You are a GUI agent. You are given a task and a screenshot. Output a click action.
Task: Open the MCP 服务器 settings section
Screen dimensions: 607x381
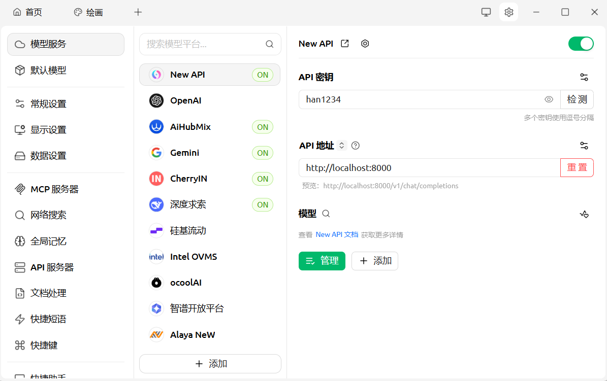(x=66, y=189)
